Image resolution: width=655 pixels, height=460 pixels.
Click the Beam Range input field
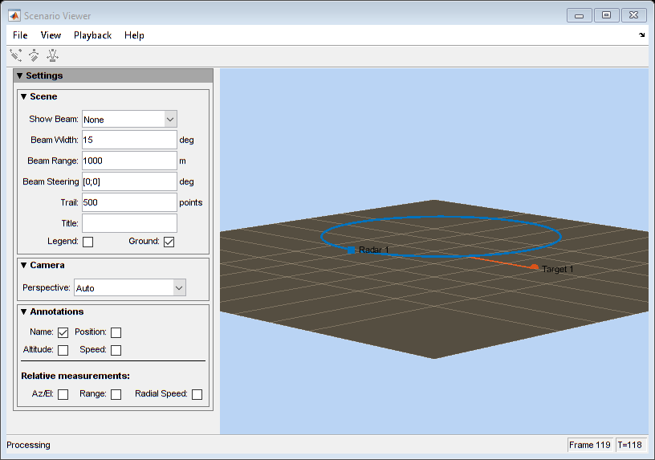point(129,161)
